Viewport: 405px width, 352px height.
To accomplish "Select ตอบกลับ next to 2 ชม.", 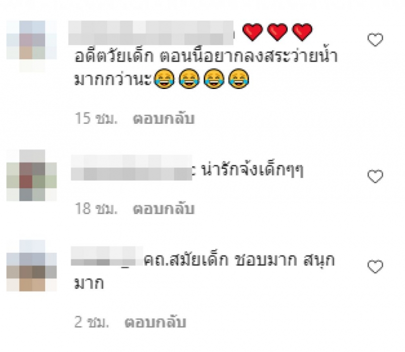I will coord(155,322).
